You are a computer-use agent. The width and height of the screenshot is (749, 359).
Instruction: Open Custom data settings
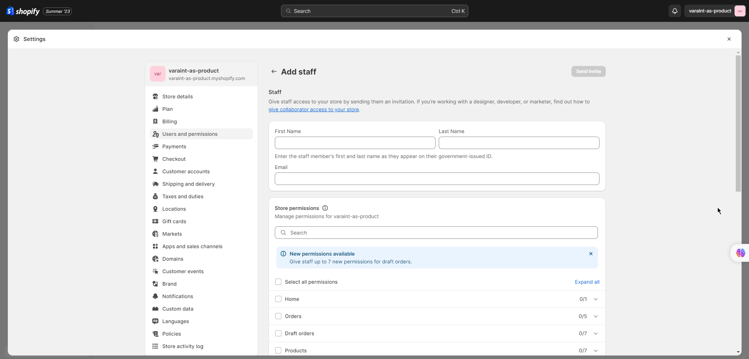[201, 309]
